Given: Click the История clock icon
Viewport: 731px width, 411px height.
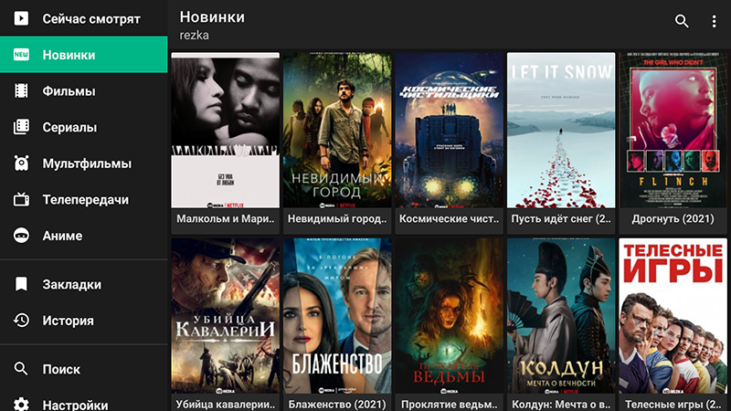Looking at the screenshot, I should click(x=21, y=321).
